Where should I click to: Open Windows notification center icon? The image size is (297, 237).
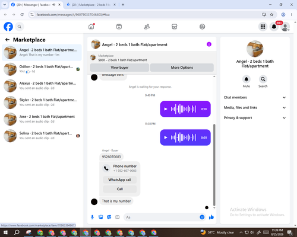(x=290, y=232)
